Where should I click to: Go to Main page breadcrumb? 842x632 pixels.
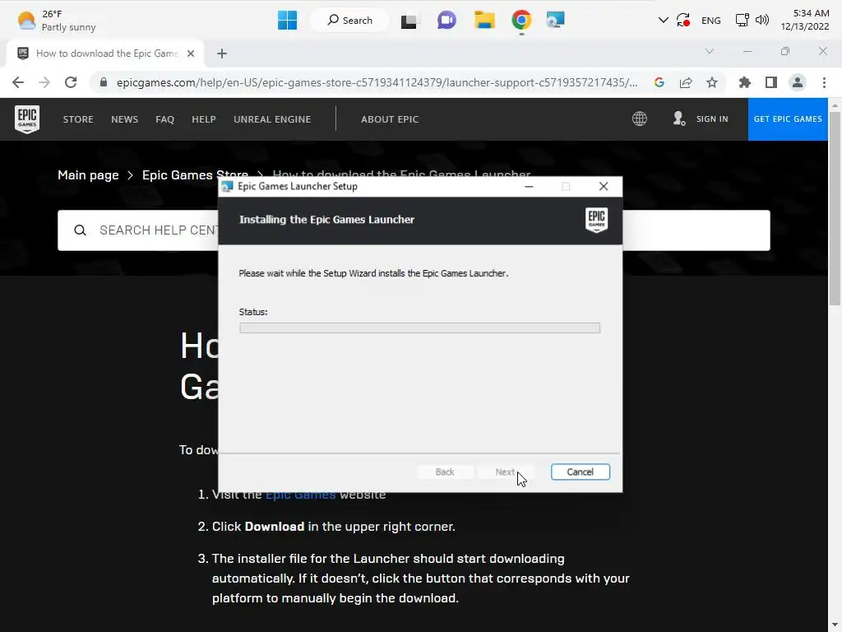88,175
